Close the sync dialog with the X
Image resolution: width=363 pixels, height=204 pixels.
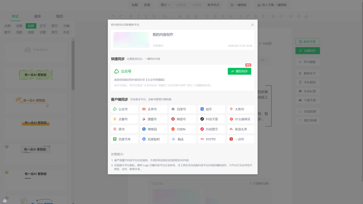253,25
